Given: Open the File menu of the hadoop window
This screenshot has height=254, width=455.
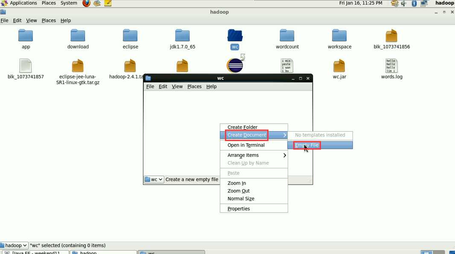Looking at the screenshot, I should pos(4,20).
